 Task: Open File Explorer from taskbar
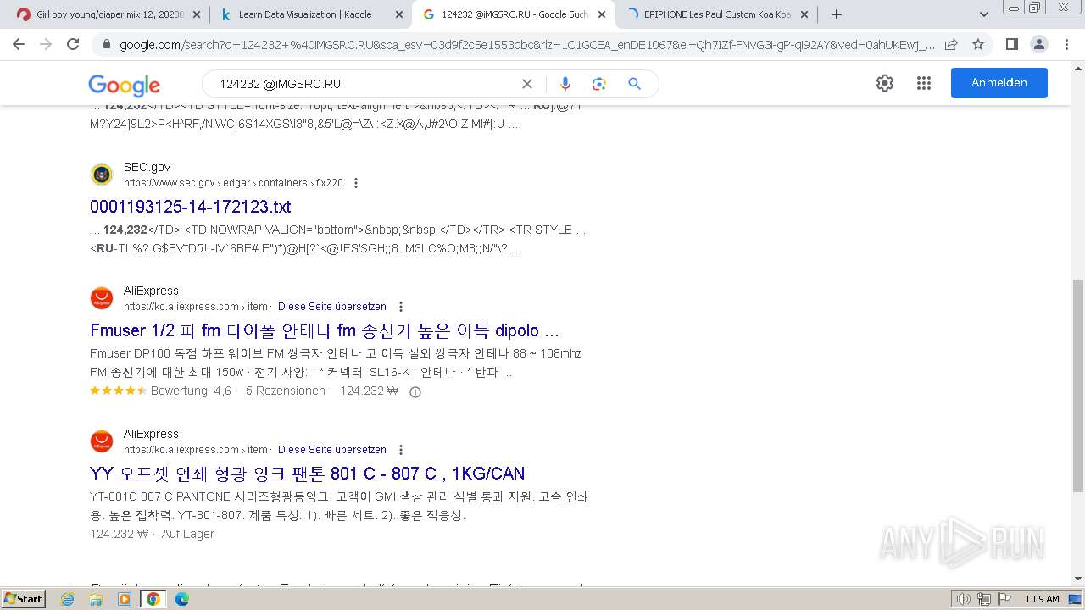tap(96, 599)
